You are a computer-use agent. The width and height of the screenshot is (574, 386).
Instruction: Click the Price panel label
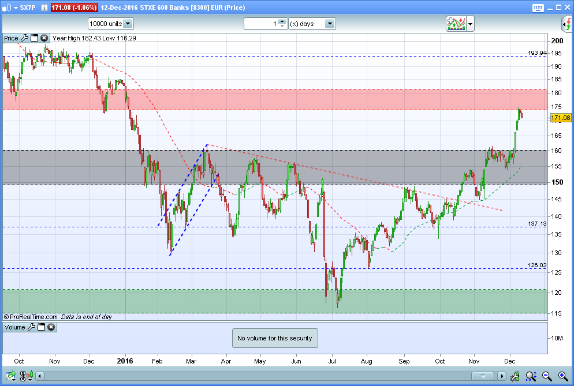pyautogui.click(x=11, y=38)
